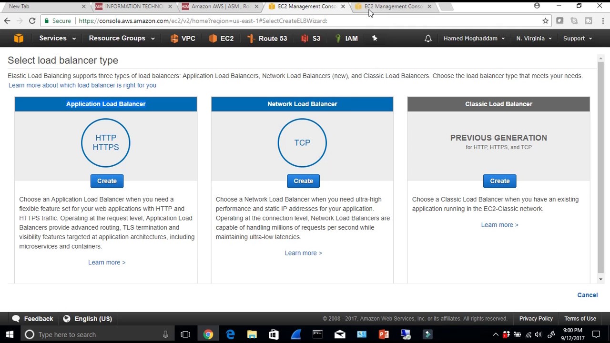Open the Windows Start menu
The height and width of the screenshot is (343, 610).
coord(10,334)
